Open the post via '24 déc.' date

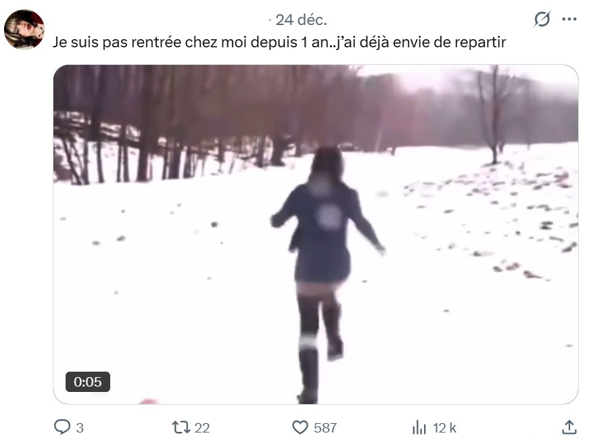(x=301, y=20)
